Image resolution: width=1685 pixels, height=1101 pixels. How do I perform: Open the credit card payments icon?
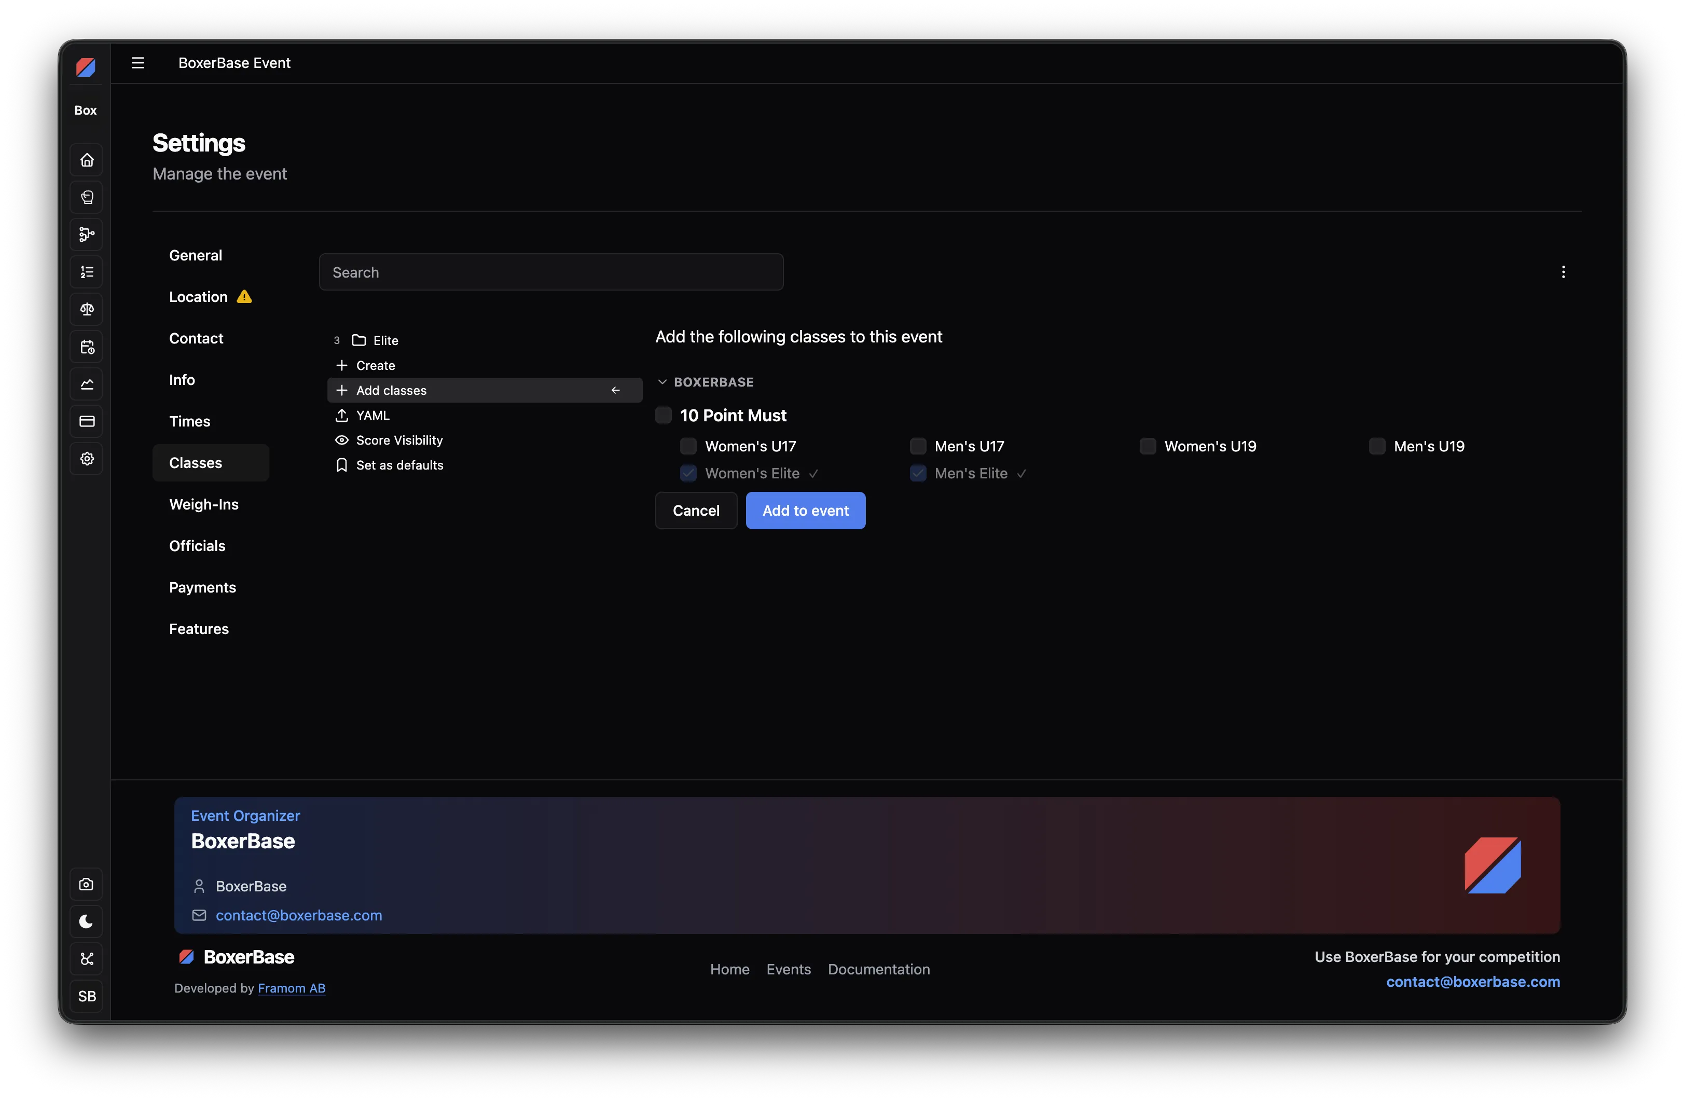pyautogui.click(x=87, y=421)
